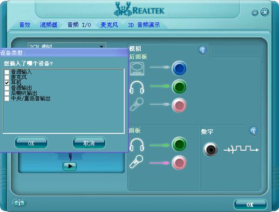Click the 数字 section label
279x212 pixels.
point(207,132)
